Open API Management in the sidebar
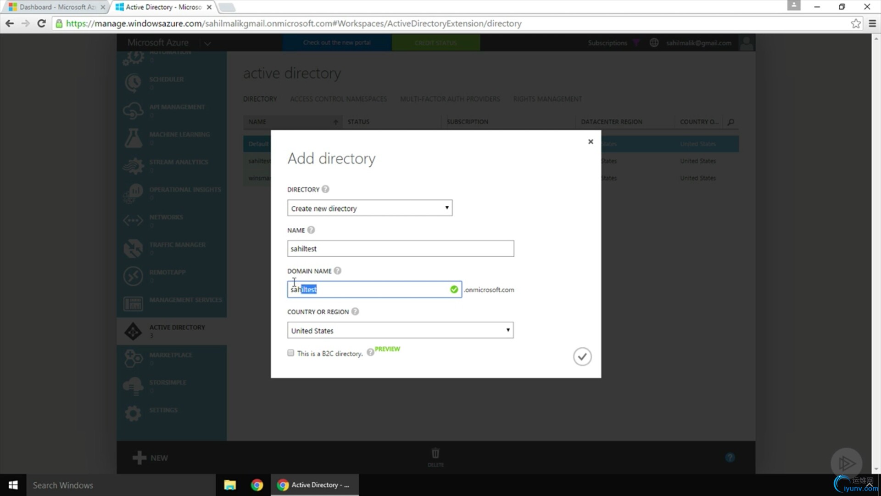The height and width of the screenshot is (496, 881). tap(172, 110)
